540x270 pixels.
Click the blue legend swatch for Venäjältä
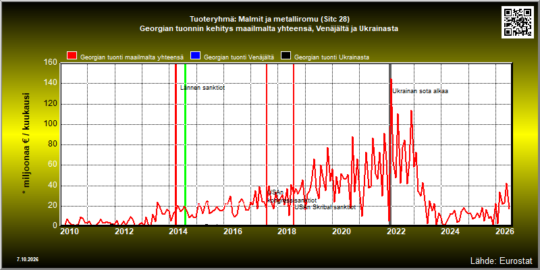[195, 57]
